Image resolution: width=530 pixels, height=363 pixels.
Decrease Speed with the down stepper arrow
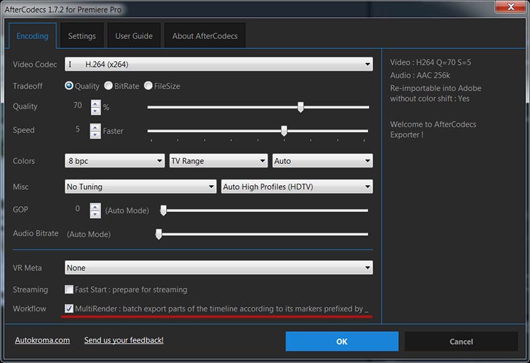point(95,135)
